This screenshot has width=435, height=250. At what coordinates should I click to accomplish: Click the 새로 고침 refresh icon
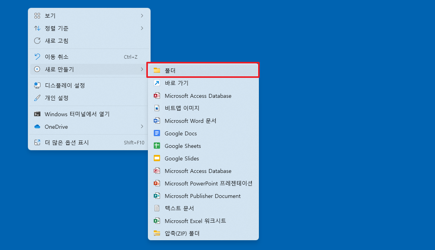pyautogui.click(x=37, y=41)
